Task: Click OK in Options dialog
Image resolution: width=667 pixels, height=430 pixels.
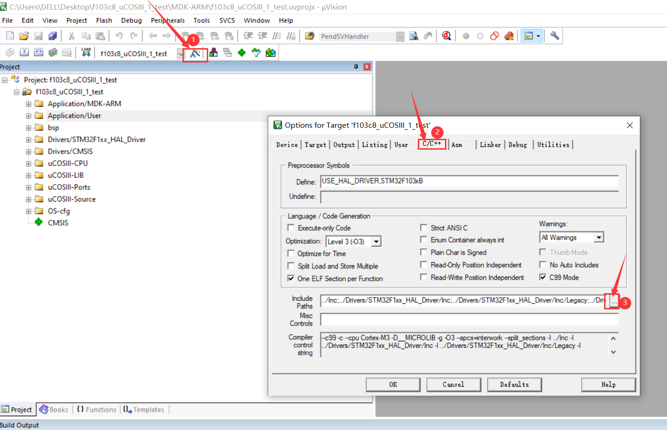Action: [393, 385]
